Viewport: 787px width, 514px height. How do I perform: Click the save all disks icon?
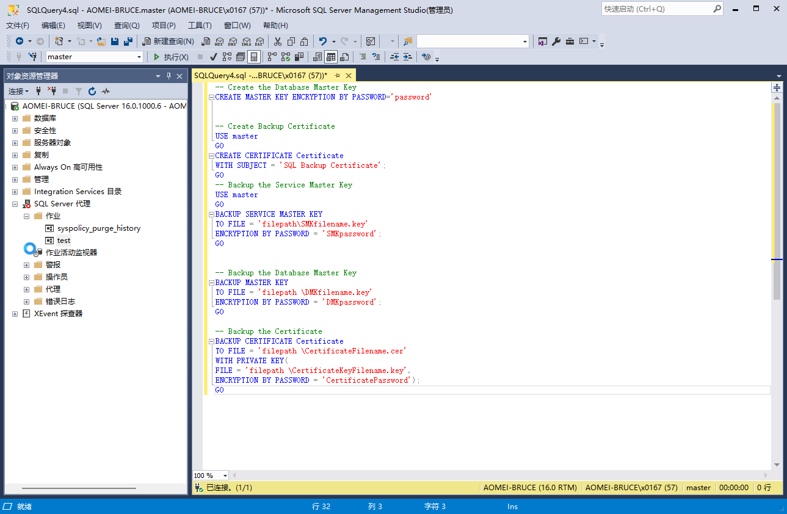(x=128, y=41)
